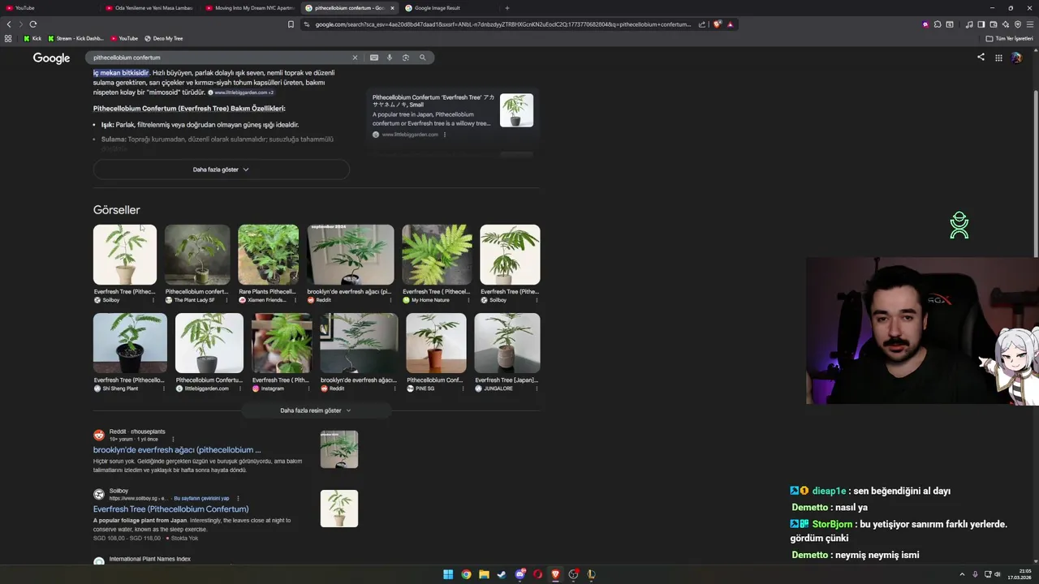
Task: Clear the Google search box text
Action: (x=354, y=58)
